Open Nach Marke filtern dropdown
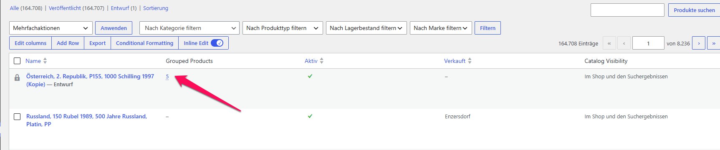720x150 pixels. point(441,28)
